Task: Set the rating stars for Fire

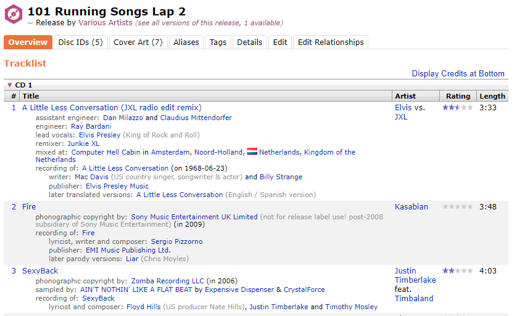Action: click(x=458, y=207)
